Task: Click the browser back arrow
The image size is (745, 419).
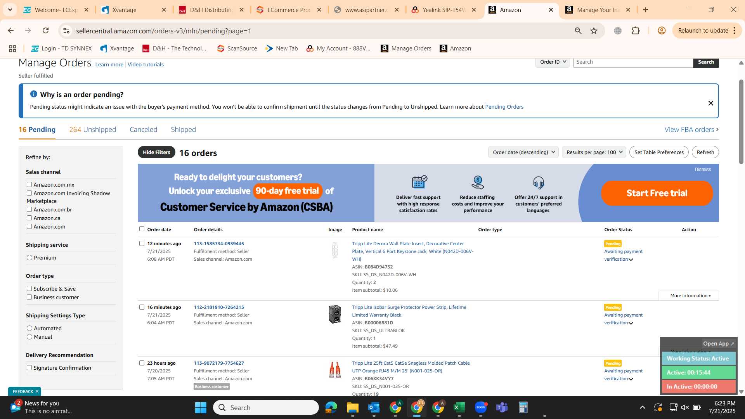Action: click(11, 31)
